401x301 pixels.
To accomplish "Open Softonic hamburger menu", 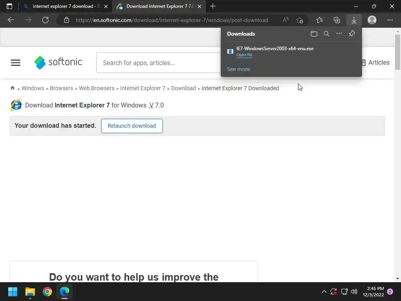I will (x=16, y=63).
